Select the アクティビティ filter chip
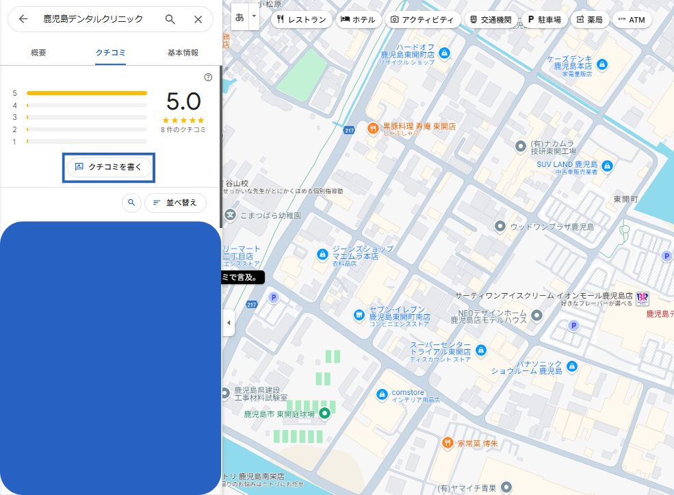This screenshot has width=674, height=495. coord(422,20)
